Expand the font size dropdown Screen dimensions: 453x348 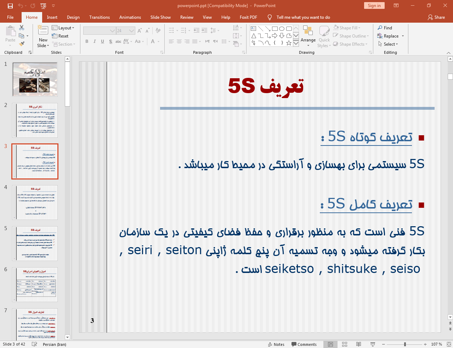point(132,31)
